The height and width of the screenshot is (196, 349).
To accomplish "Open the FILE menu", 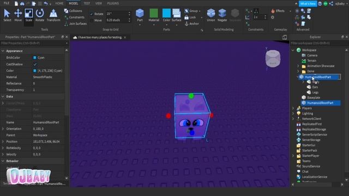I will click(7, 3).
